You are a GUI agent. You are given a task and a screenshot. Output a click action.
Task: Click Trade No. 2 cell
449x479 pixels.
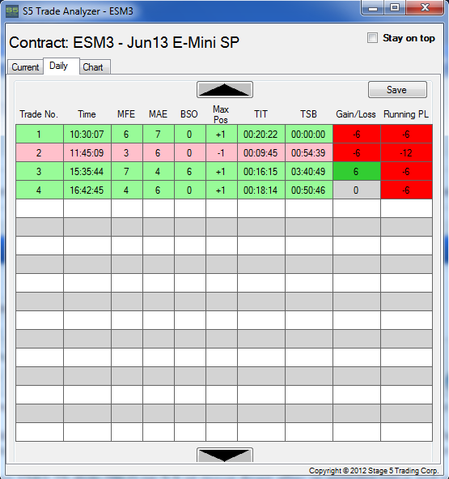coord(40,152)
